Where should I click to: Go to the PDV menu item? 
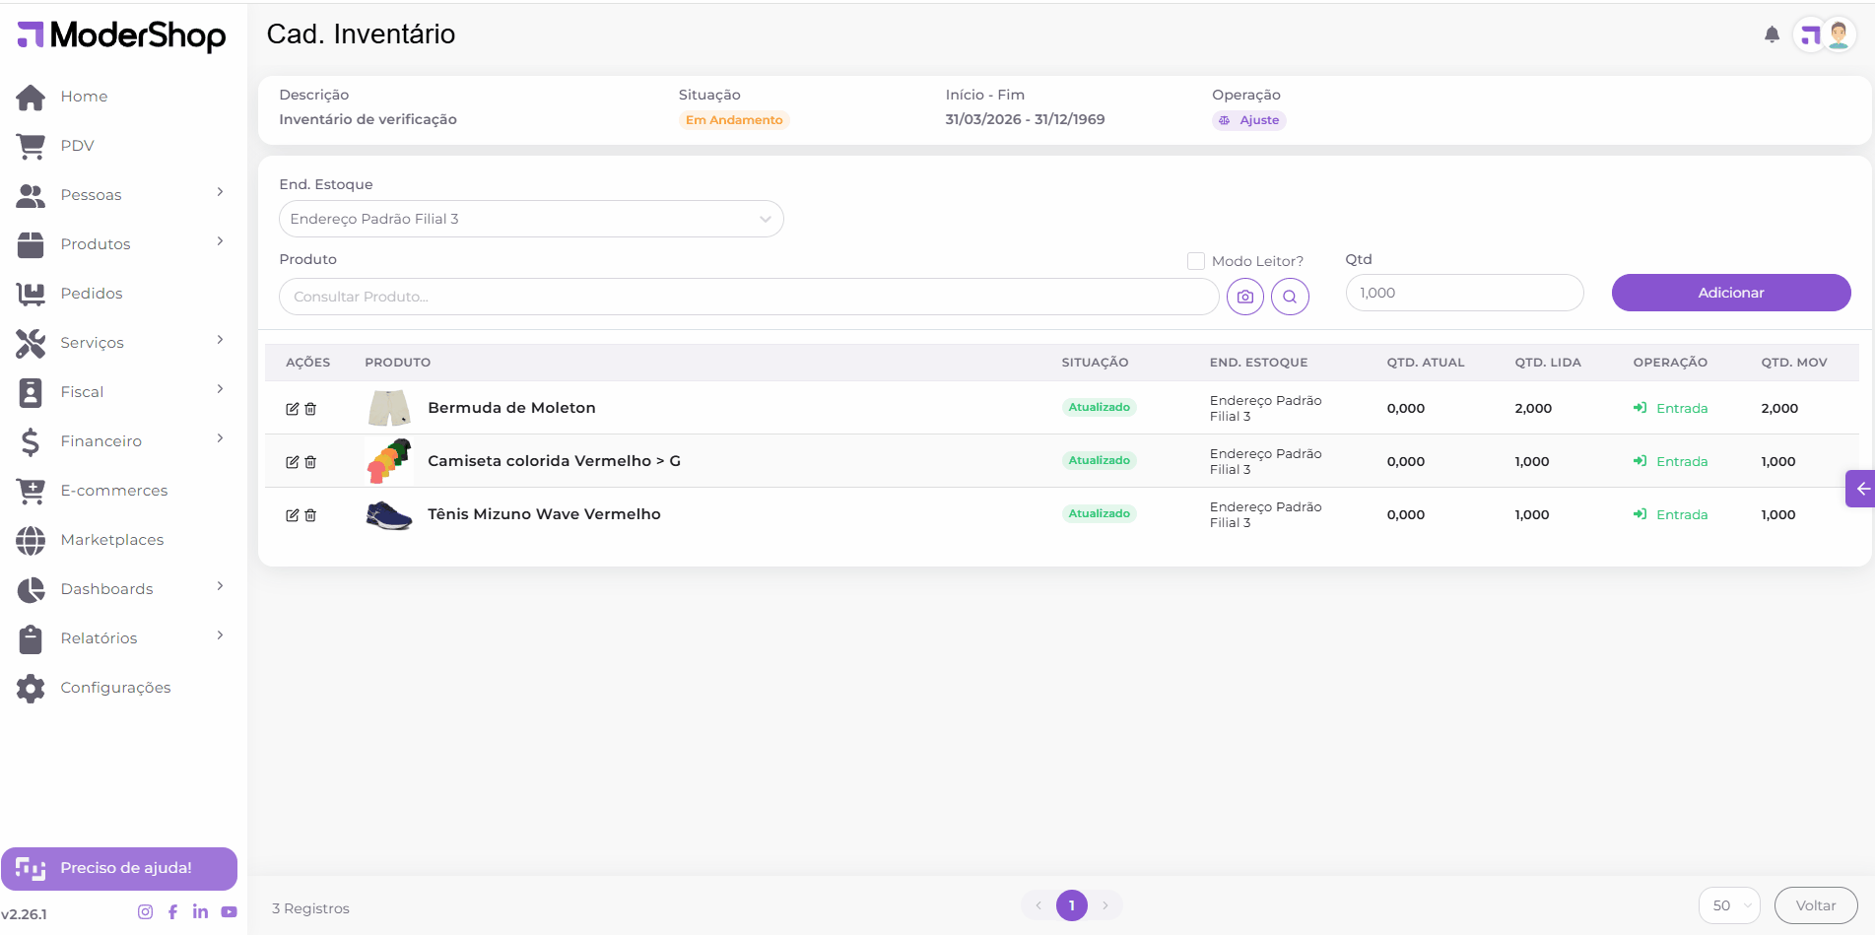tap(77, 146)
